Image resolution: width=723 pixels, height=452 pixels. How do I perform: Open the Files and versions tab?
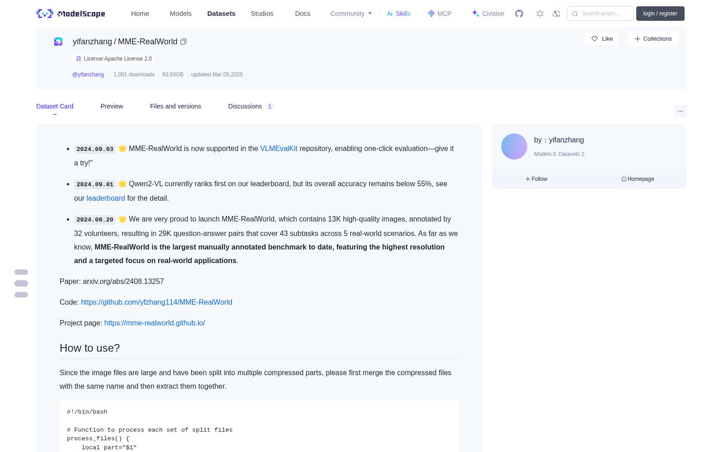[175, 106]
